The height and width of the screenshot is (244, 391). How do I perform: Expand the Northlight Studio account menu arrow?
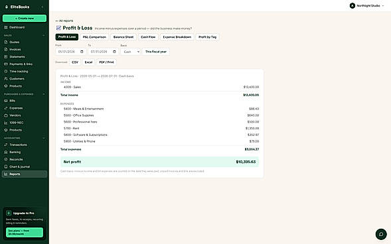tap(383, 6)
